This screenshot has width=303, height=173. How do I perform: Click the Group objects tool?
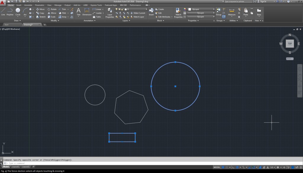coord(219,11)
